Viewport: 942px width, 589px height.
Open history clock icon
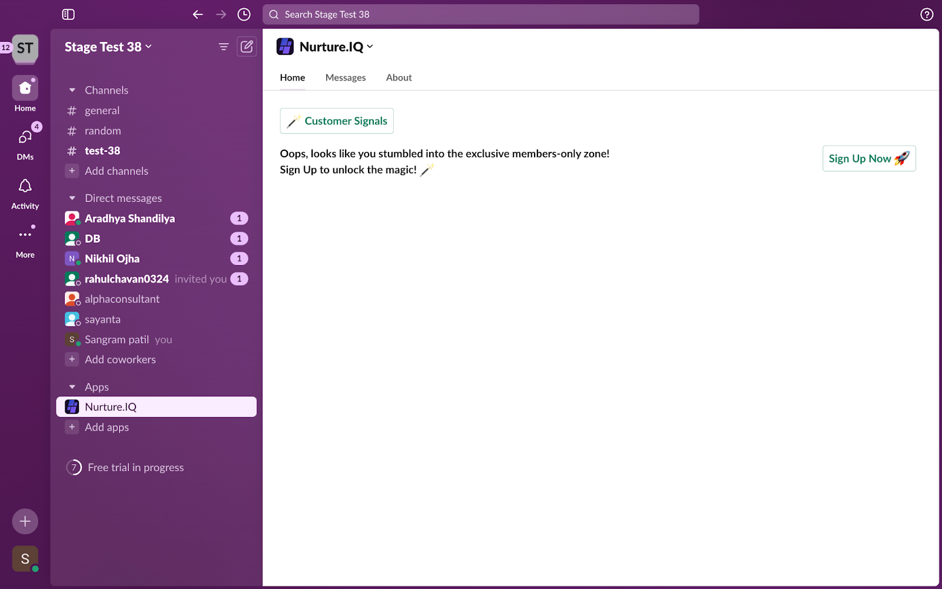[244, 14]
